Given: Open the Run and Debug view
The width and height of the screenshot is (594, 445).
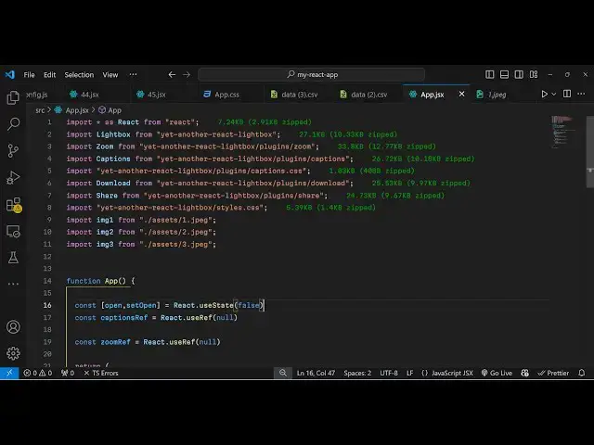Looking at the screenshot, I should pyautogui.click(x=13, y=177).
